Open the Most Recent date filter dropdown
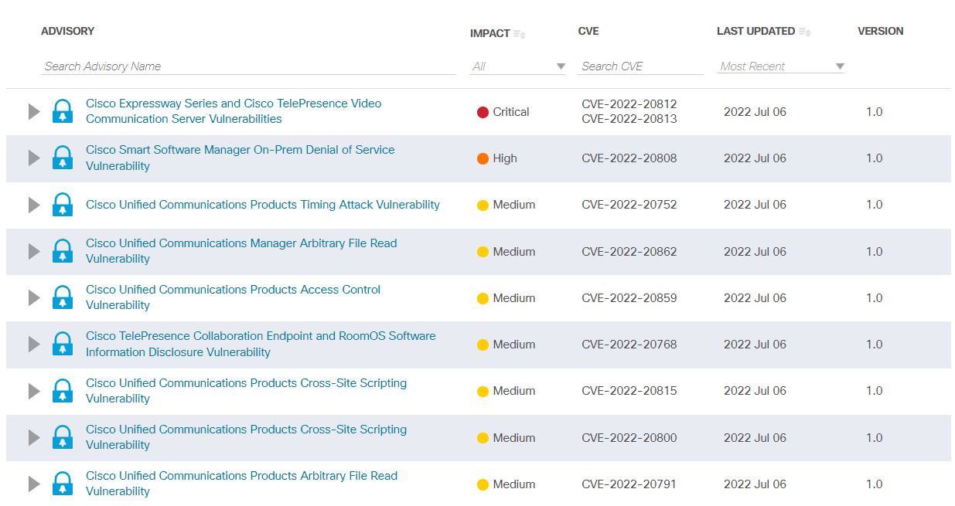The width and height of the screenshot is (955, 506). [x=780, y=66]
